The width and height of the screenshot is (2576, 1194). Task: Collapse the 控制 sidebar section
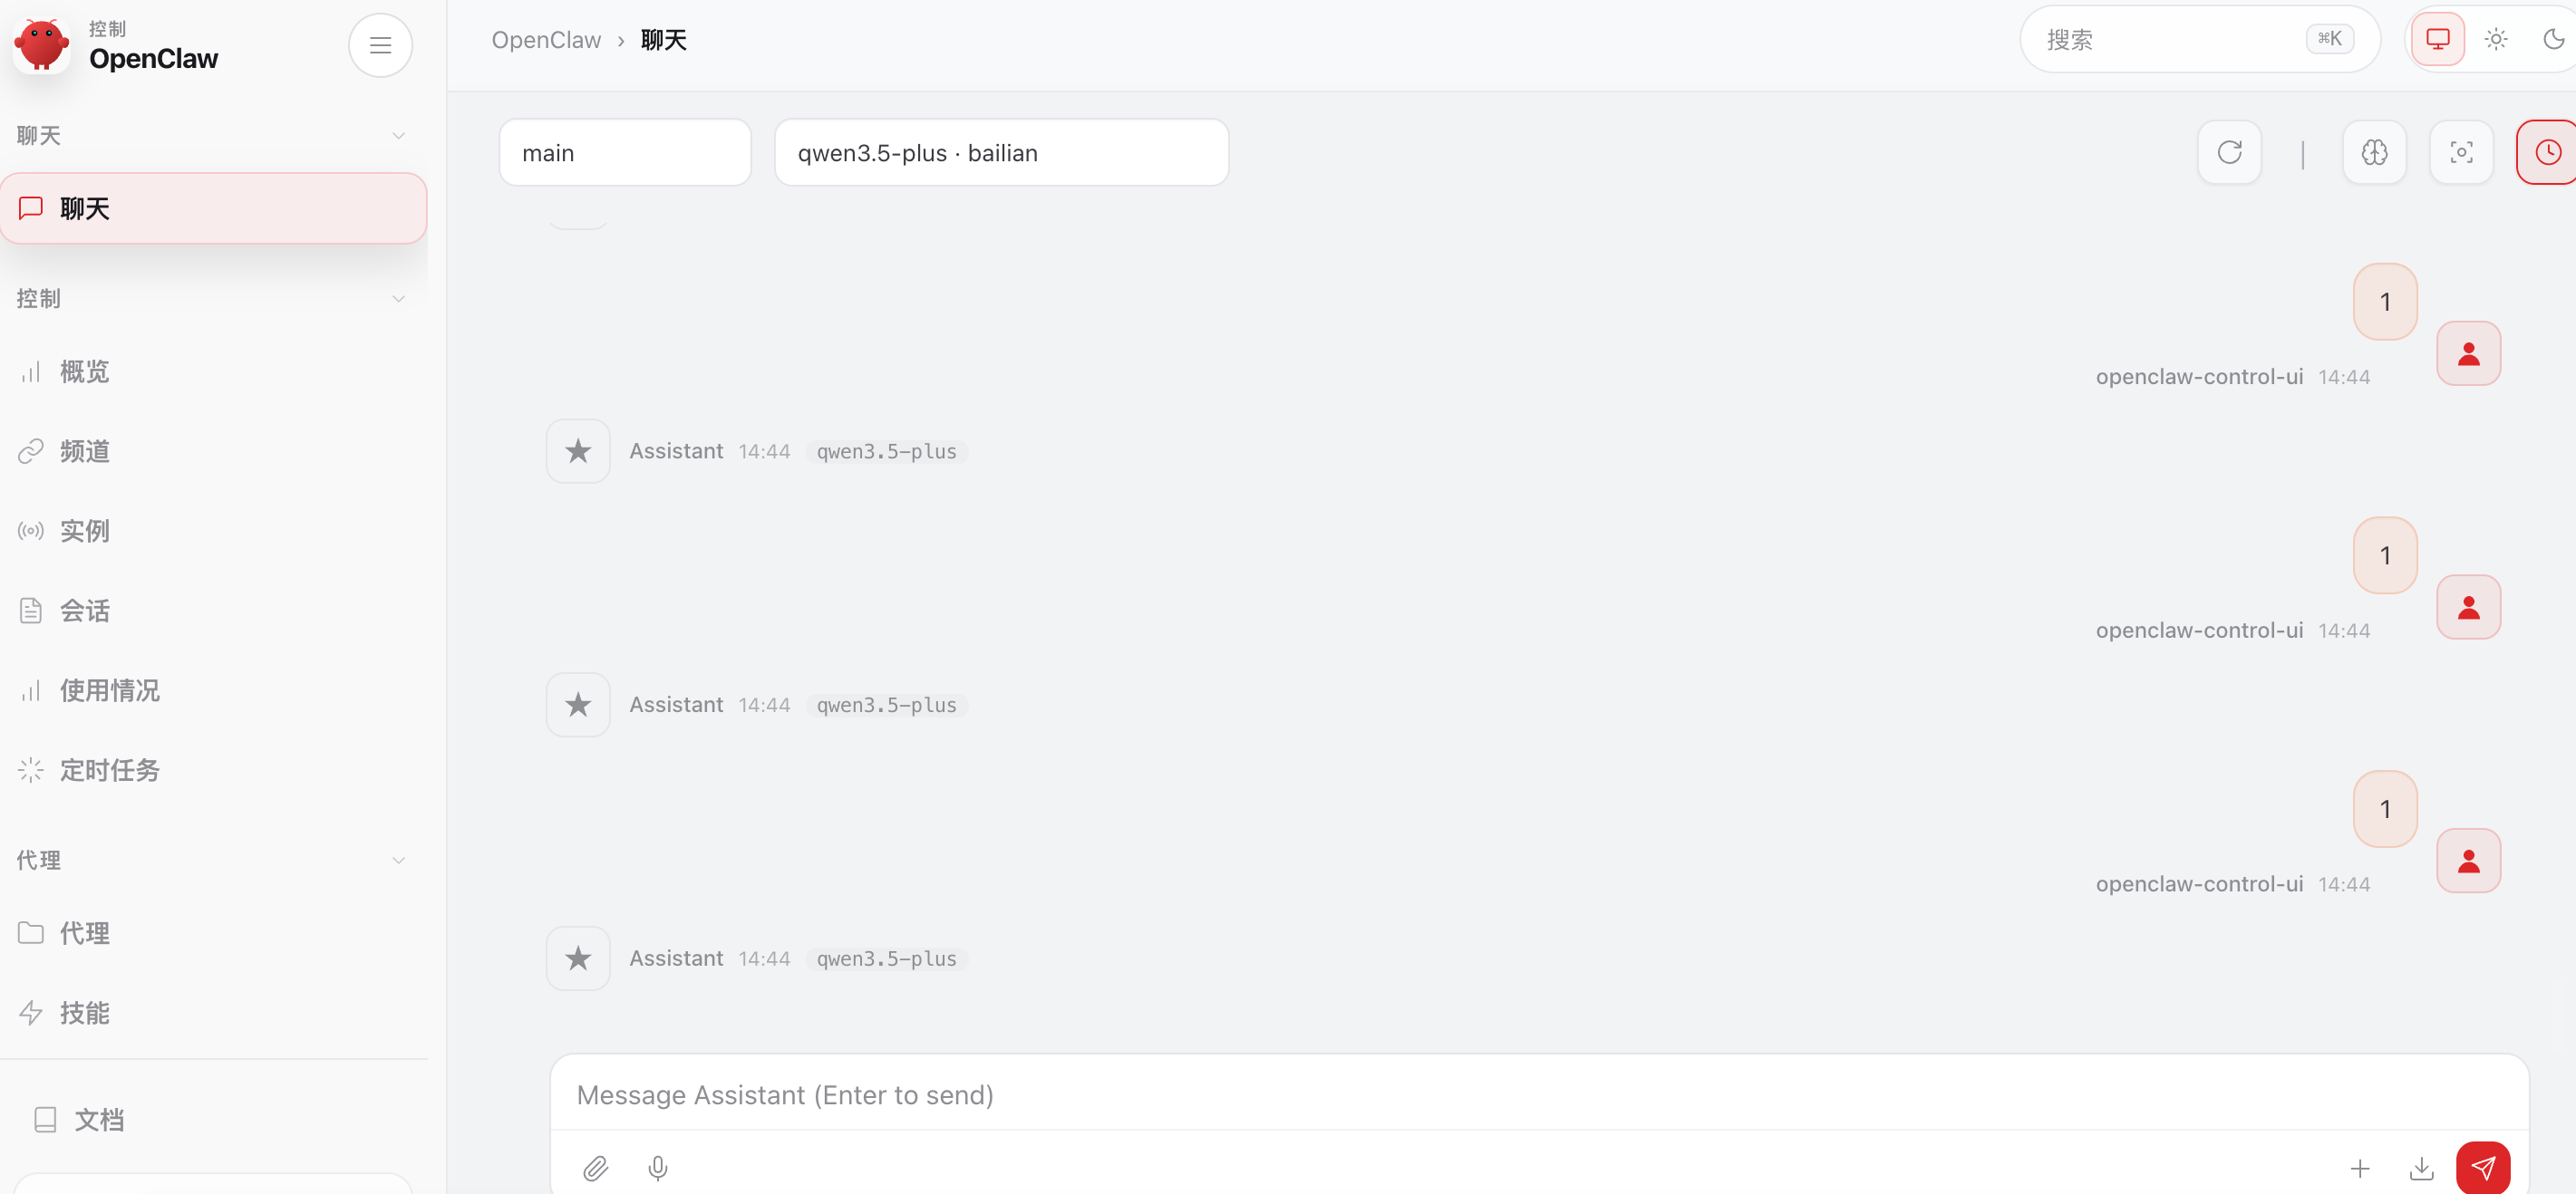click(x=398, y=299)
